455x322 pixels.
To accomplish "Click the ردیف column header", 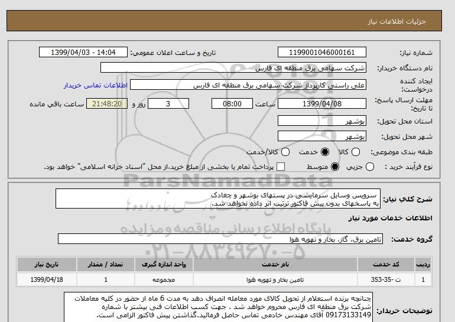I will click(x=423, y=264).
